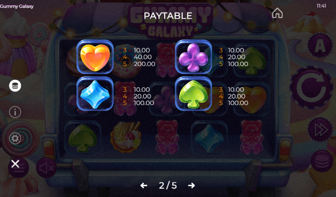Close the menu with the X icon
336x197 pixels.
tap(16, 164)
